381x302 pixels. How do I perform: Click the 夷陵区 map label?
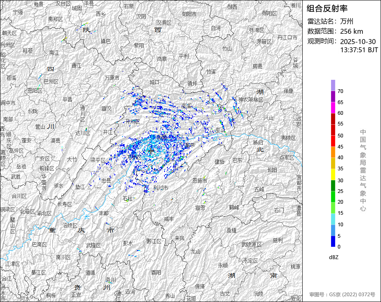click(288, 138)
